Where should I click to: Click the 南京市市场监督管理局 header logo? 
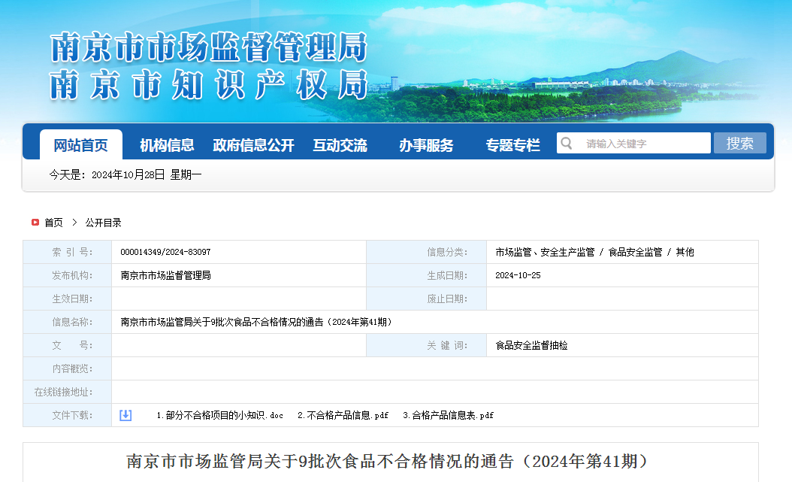click(208, 48)
